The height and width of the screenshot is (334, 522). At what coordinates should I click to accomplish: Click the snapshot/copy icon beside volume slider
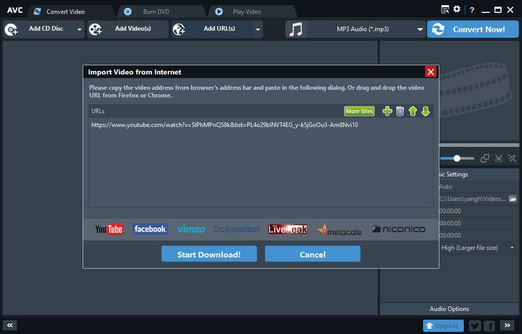(x=485, y=159)
